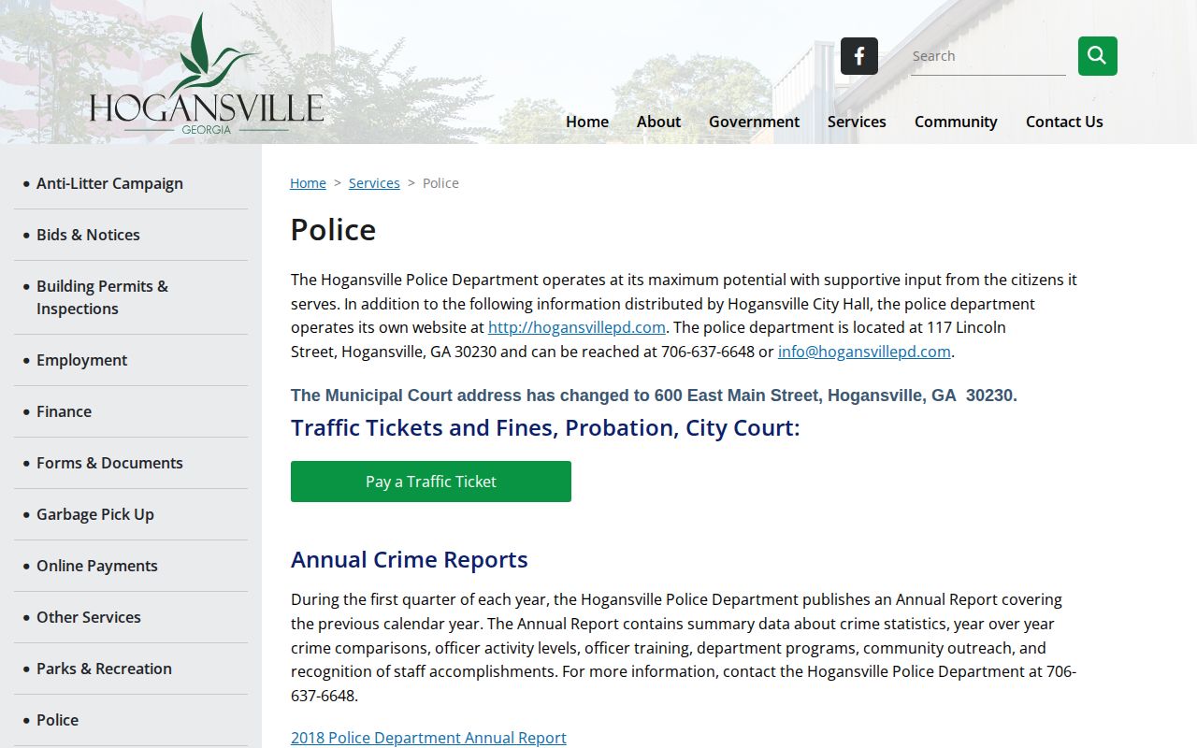Click the Annual Crime Reports heading

(410, 559)
